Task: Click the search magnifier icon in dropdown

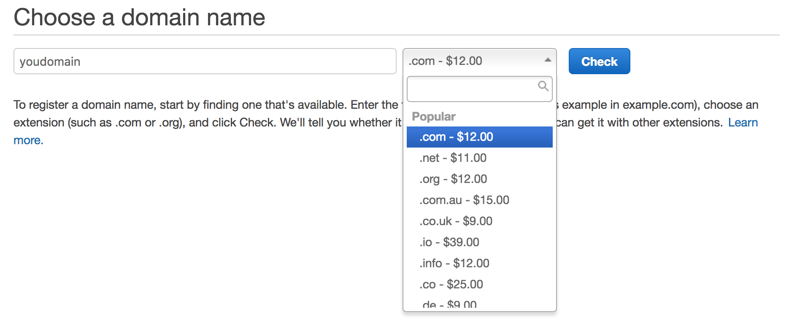Action: pyautogui.click(x=543, y=86)
